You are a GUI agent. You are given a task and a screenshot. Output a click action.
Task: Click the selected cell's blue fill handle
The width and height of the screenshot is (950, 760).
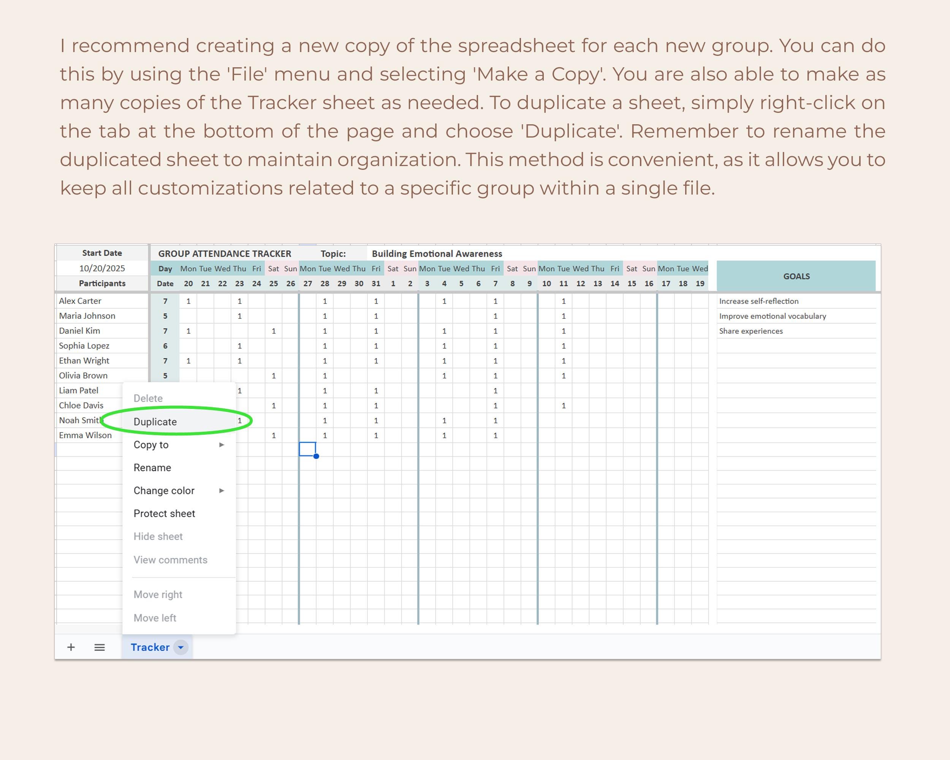[x=317, y=456]
